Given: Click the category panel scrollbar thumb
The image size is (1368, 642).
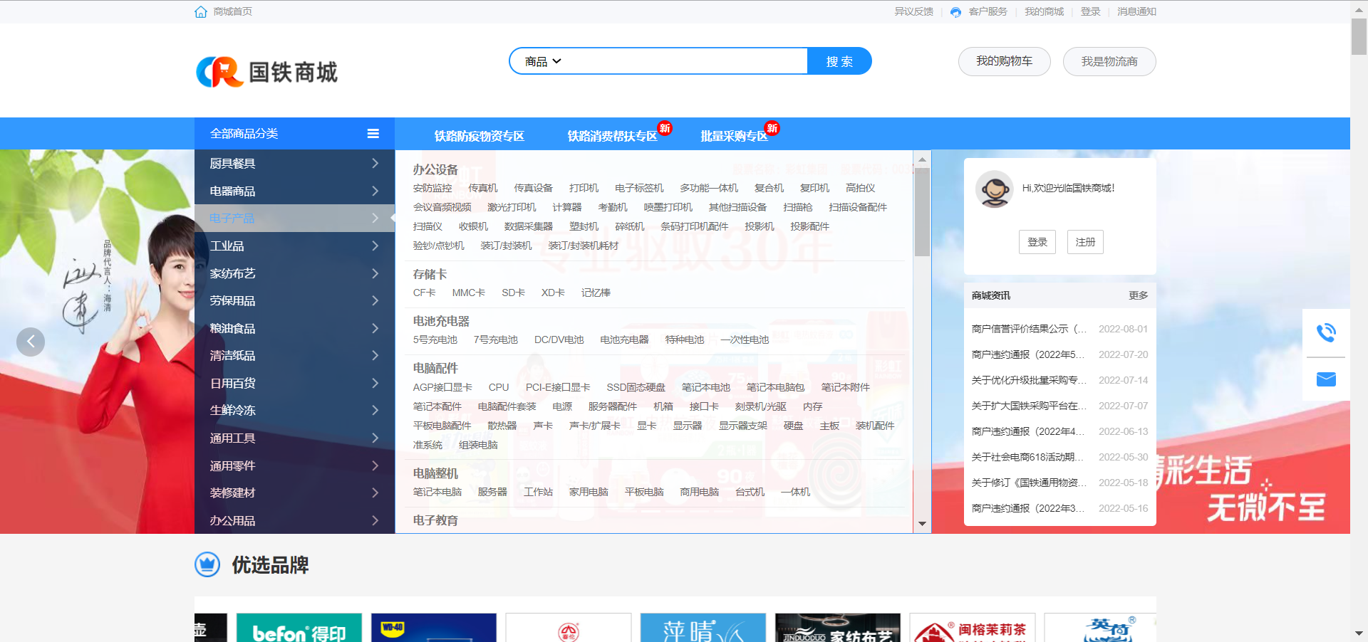Looking at the screenshot, I should pos(922,212).
